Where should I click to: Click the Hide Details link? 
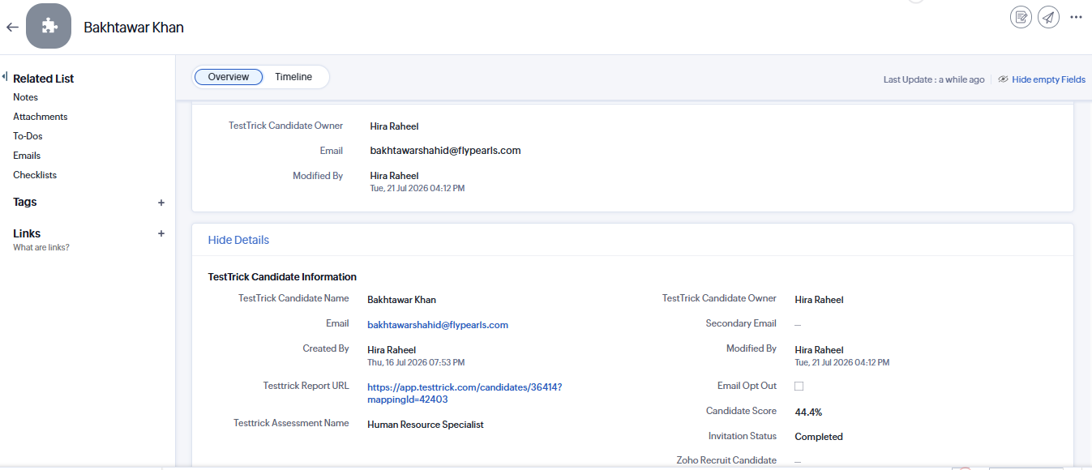238,240
